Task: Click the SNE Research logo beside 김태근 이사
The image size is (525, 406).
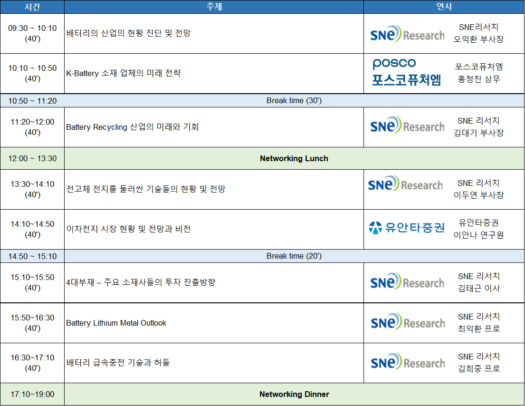Action: point(407,280)
